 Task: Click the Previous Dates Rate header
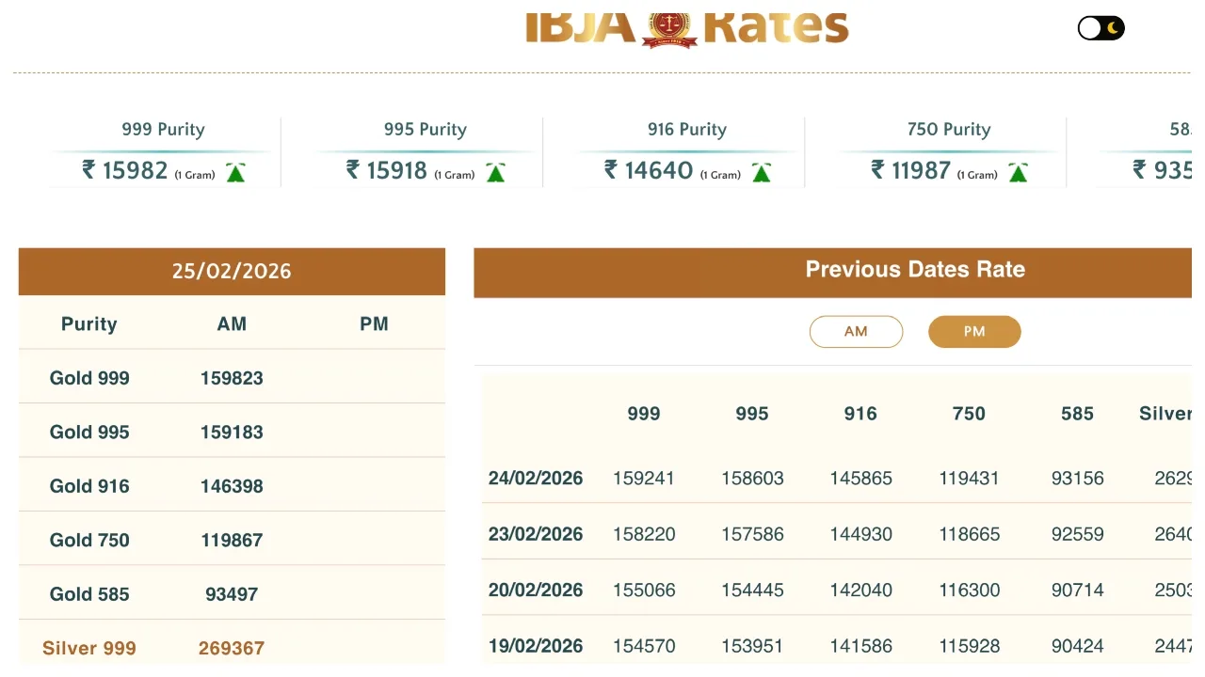914,270
